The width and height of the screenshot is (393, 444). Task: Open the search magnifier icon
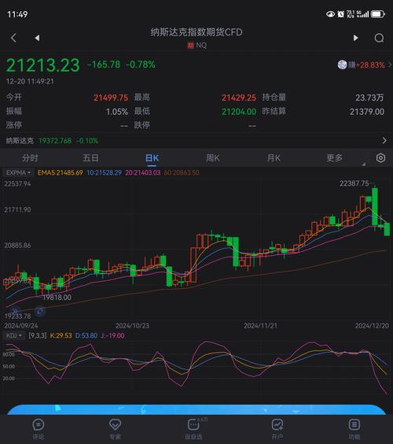[x=379, y=38]
